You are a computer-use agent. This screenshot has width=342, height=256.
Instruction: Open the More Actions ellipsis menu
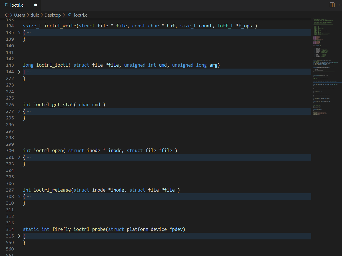pos(340,5)
